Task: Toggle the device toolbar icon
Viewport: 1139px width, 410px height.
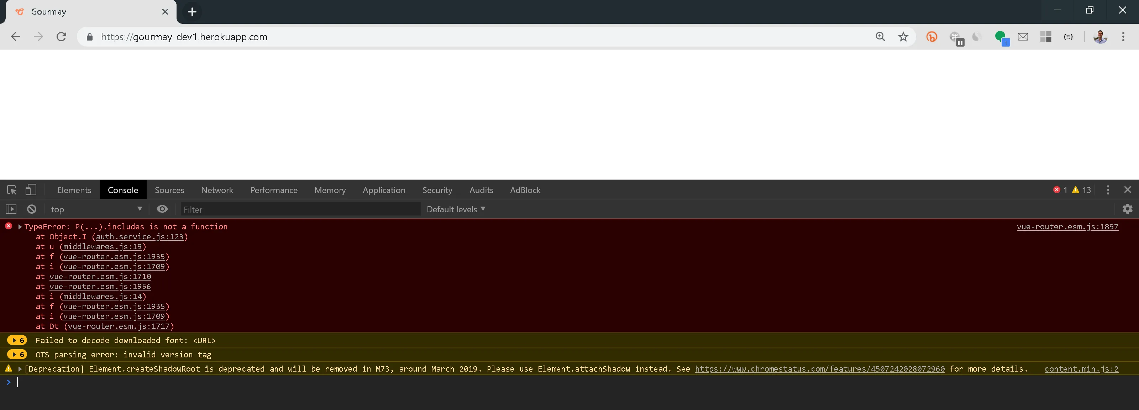Action: point(31,190)
